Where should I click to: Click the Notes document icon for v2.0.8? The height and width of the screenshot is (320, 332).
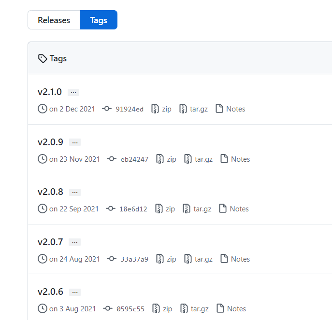[223, 209]
